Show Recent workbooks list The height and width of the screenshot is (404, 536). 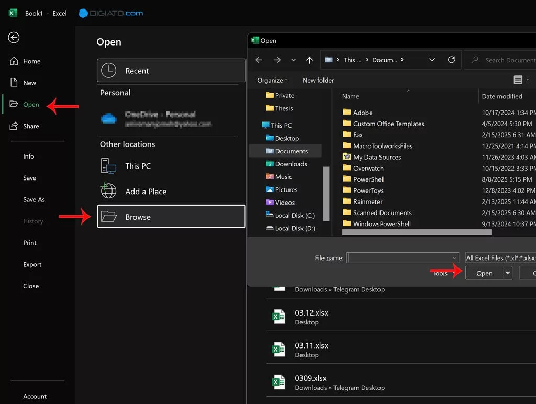coord(171,71)
